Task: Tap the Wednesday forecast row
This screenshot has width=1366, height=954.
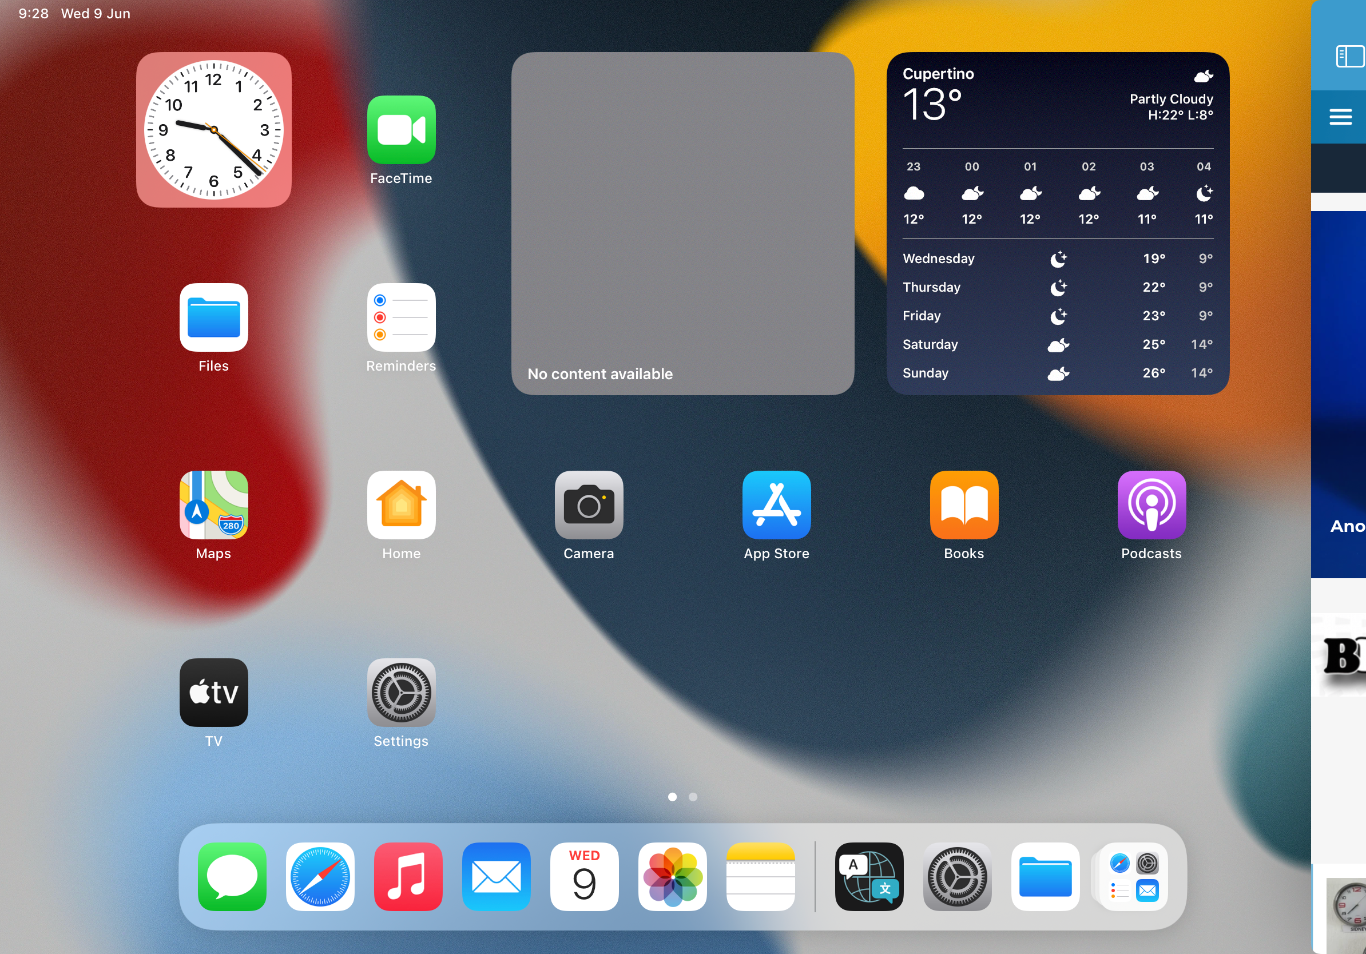Action: pyautogui.click(x=1058, y=259)
